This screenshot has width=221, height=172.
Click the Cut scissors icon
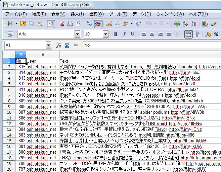pos(109,24)
